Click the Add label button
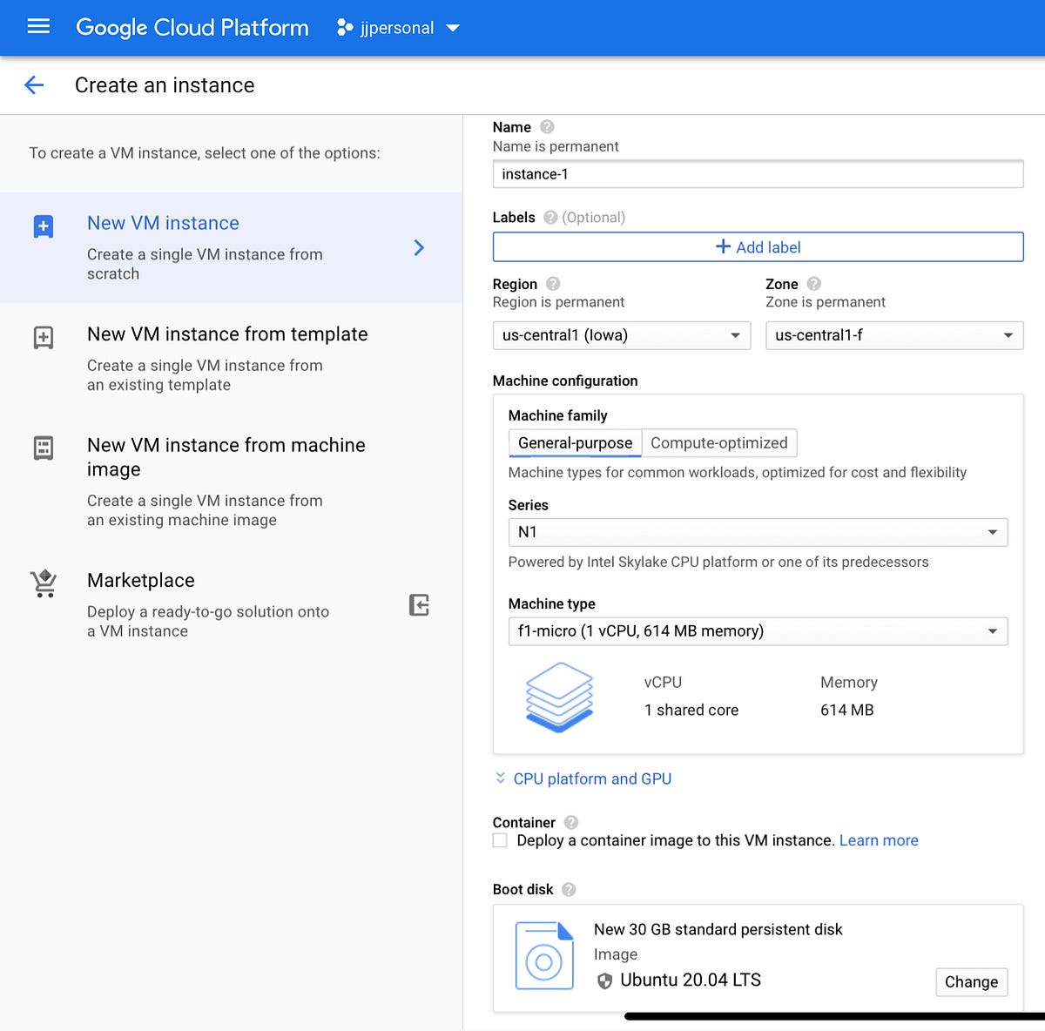The width and height of the screenshot is (1045, 1031). (x=758, y=247)
